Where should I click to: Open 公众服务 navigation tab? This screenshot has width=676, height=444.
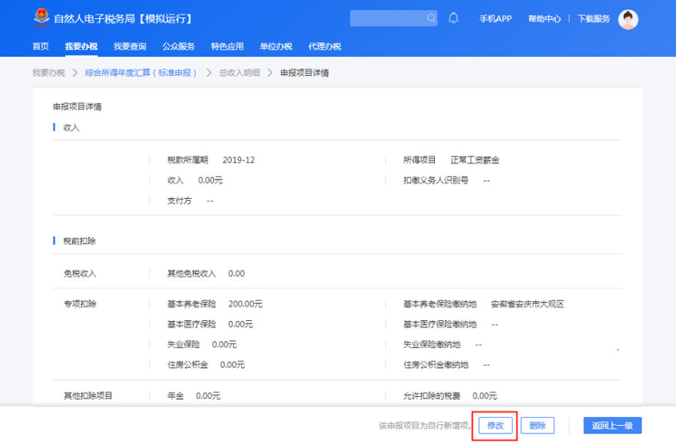[179, 46]
